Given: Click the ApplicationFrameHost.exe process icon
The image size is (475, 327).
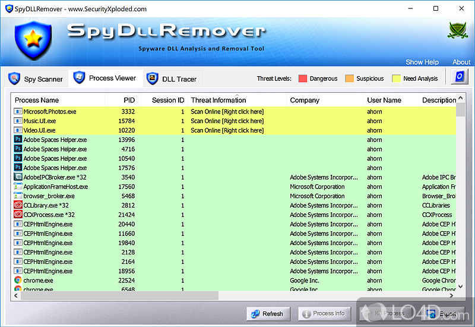Looking at the screenshot, I should click(18, 186).
